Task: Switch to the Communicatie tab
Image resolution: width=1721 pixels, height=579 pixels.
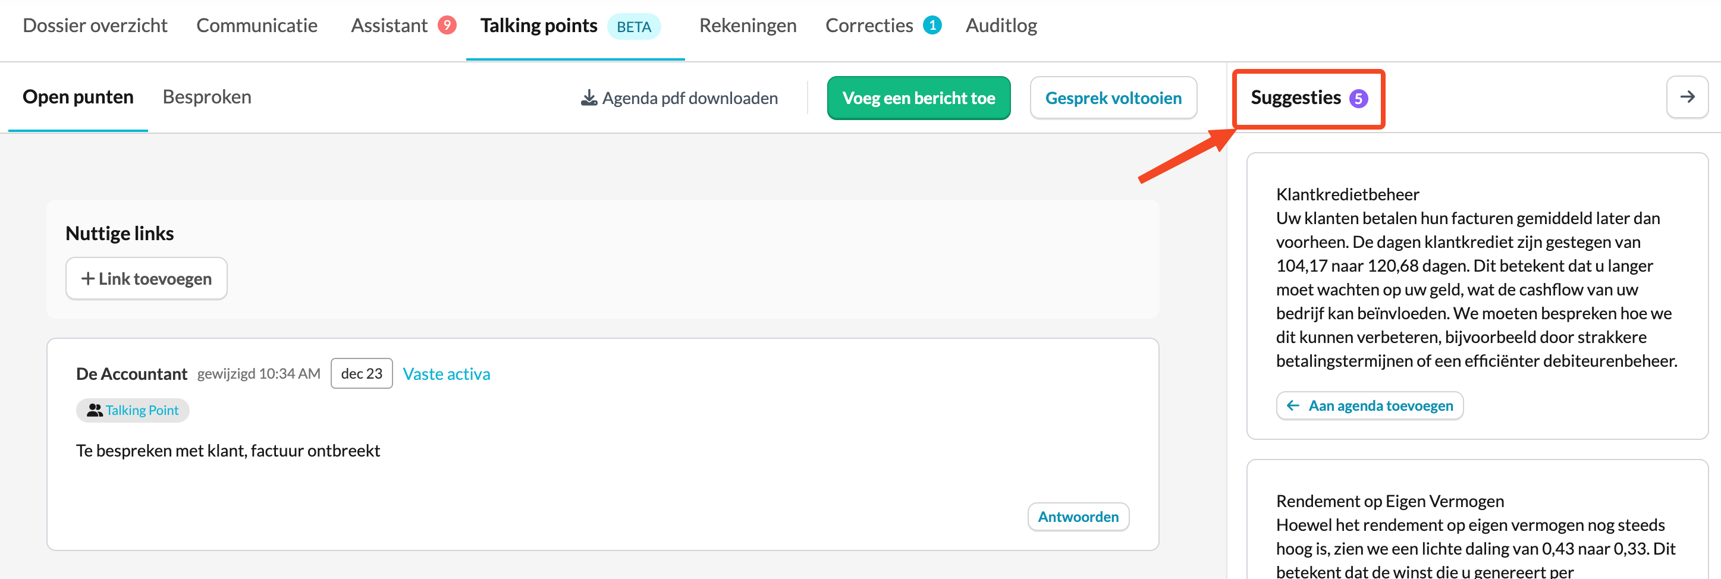Action: [x=256, y=26]
